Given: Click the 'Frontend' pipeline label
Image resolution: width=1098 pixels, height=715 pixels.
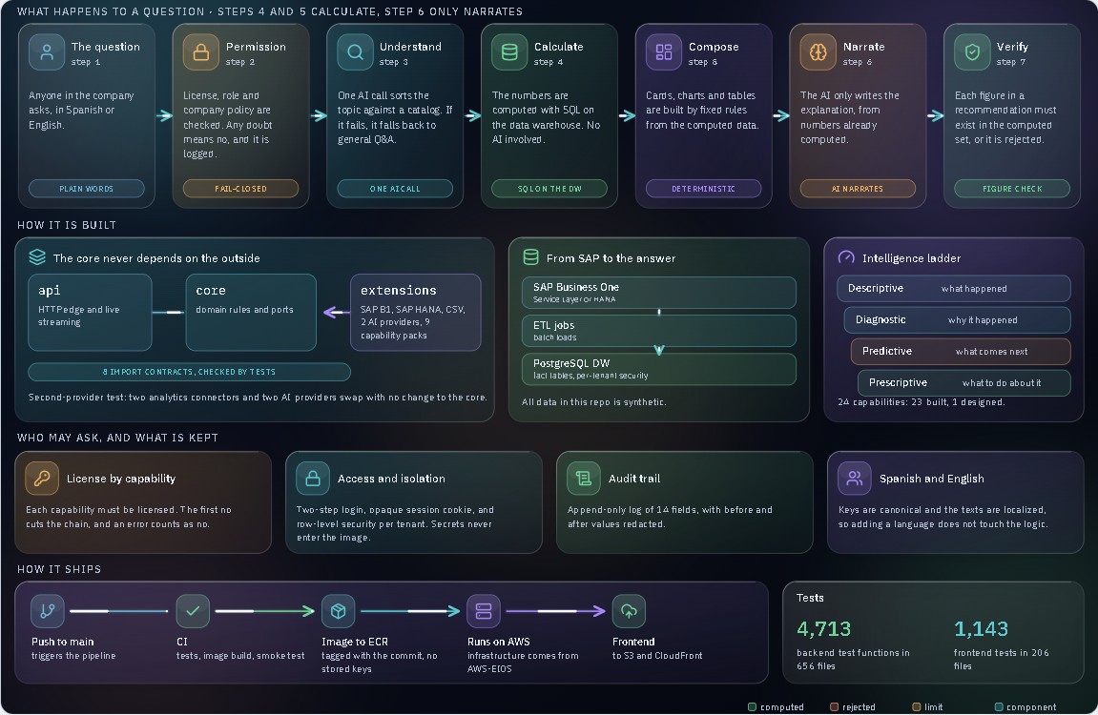Looking at the screenshot, I should pyautogui.click(x=633, y=642).
